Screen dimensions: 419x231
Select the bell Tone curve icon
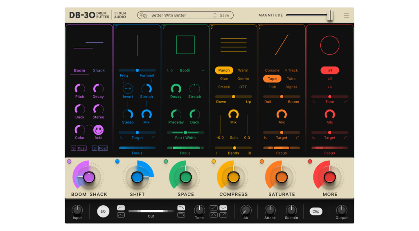214,215
